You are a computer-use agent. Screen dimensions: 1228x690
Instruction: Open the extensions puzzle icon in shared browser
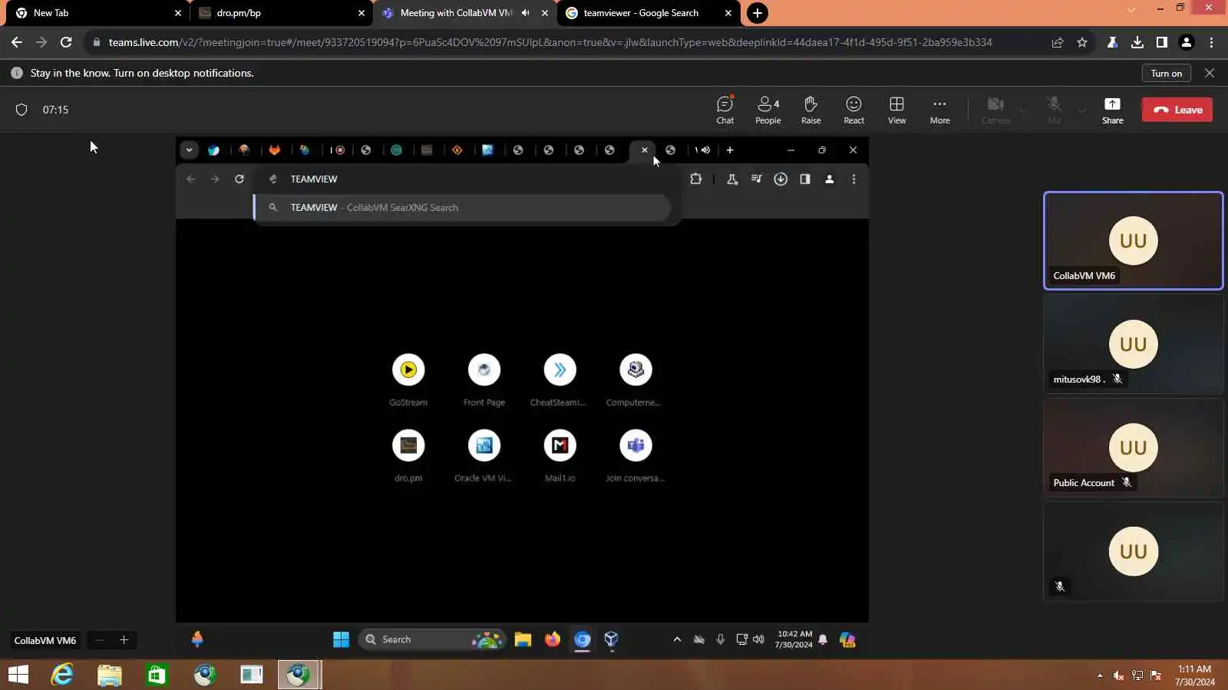pos(696,179)
